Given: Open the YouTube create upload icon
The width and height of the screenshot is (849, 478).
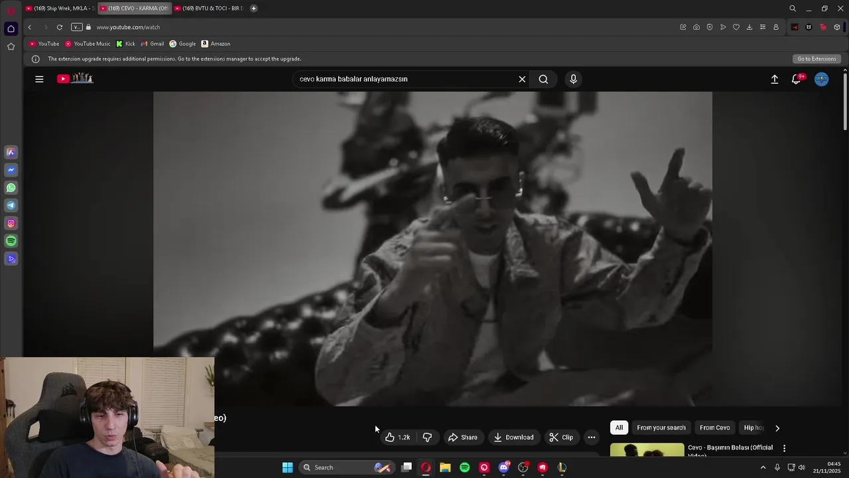Looking at the screenshot, I should pos(774,79).
